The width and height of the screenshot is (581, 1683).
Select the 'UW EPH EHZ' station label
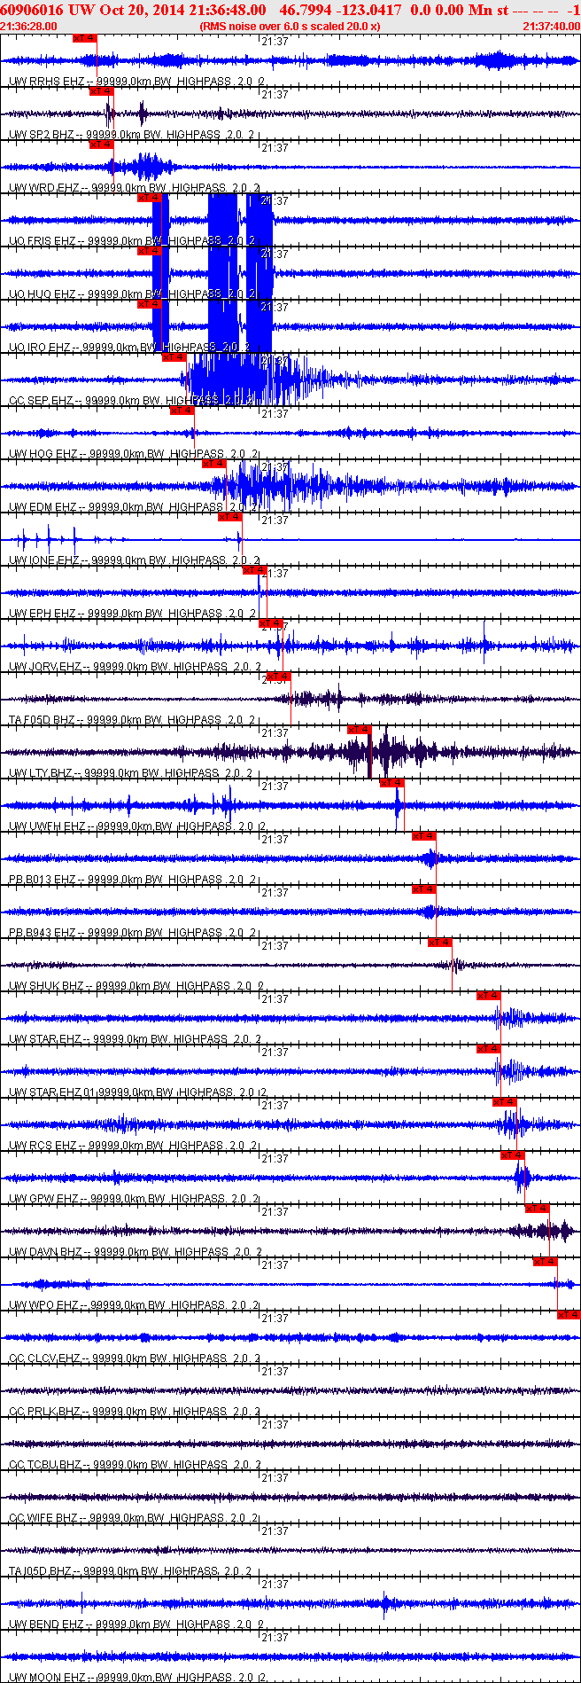(43, 614)
